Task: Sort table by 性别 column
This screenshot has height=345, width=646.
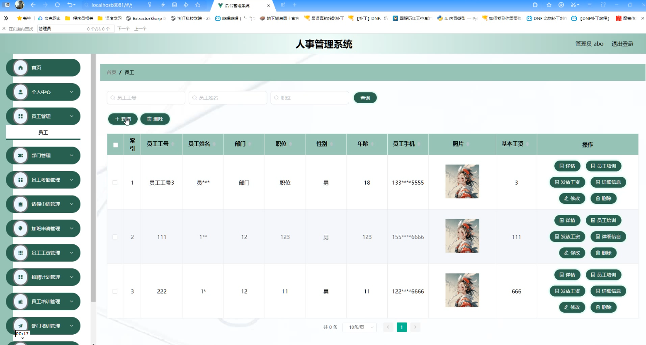Action: tap(332, 144)
